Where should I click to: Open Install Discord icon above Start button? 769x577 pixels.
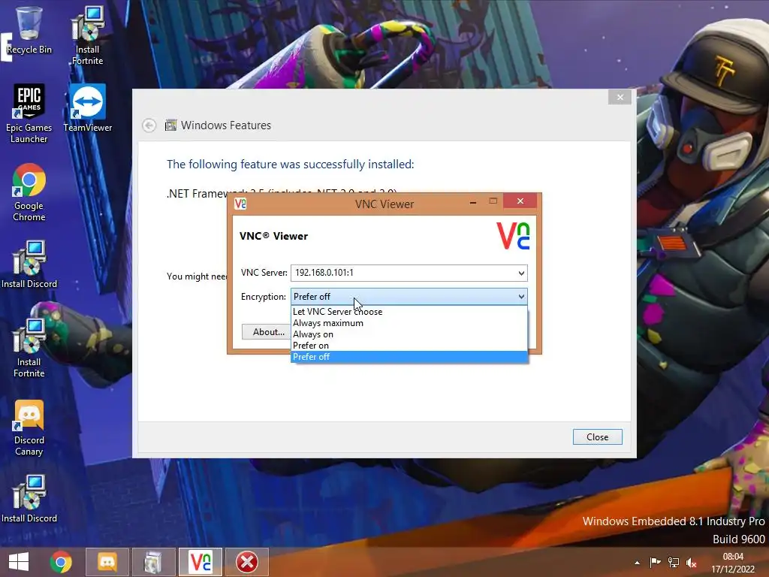[x=29, y=499]
